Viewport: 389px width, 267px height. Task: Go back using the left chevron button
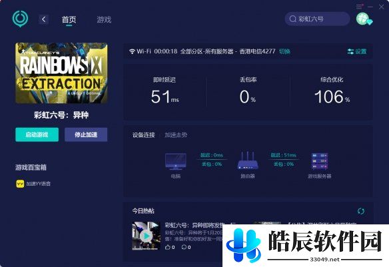click(44, 19)
